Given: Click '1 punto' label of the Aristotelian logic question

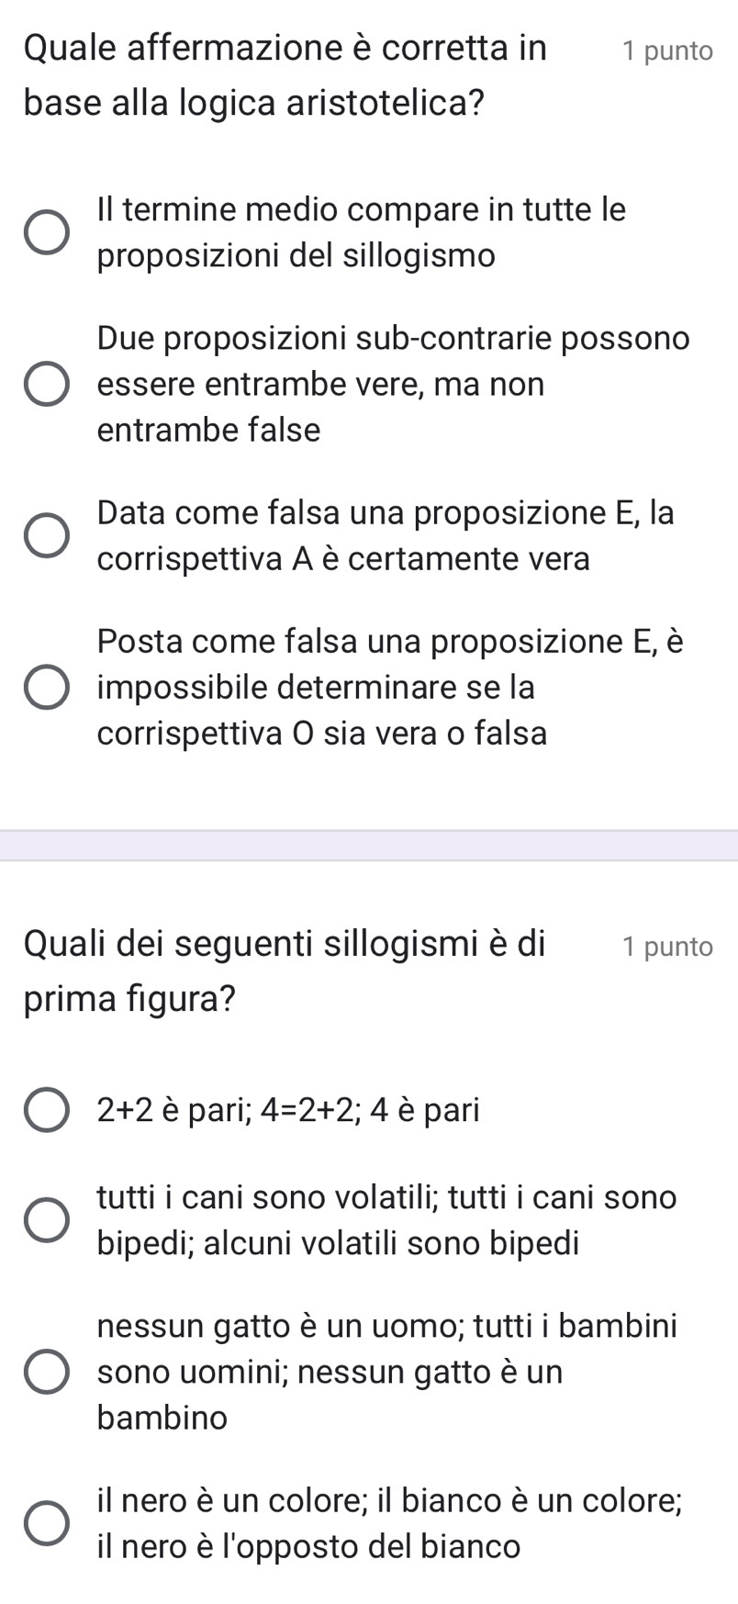Looking at the screenshot, I should click(666, 51).
